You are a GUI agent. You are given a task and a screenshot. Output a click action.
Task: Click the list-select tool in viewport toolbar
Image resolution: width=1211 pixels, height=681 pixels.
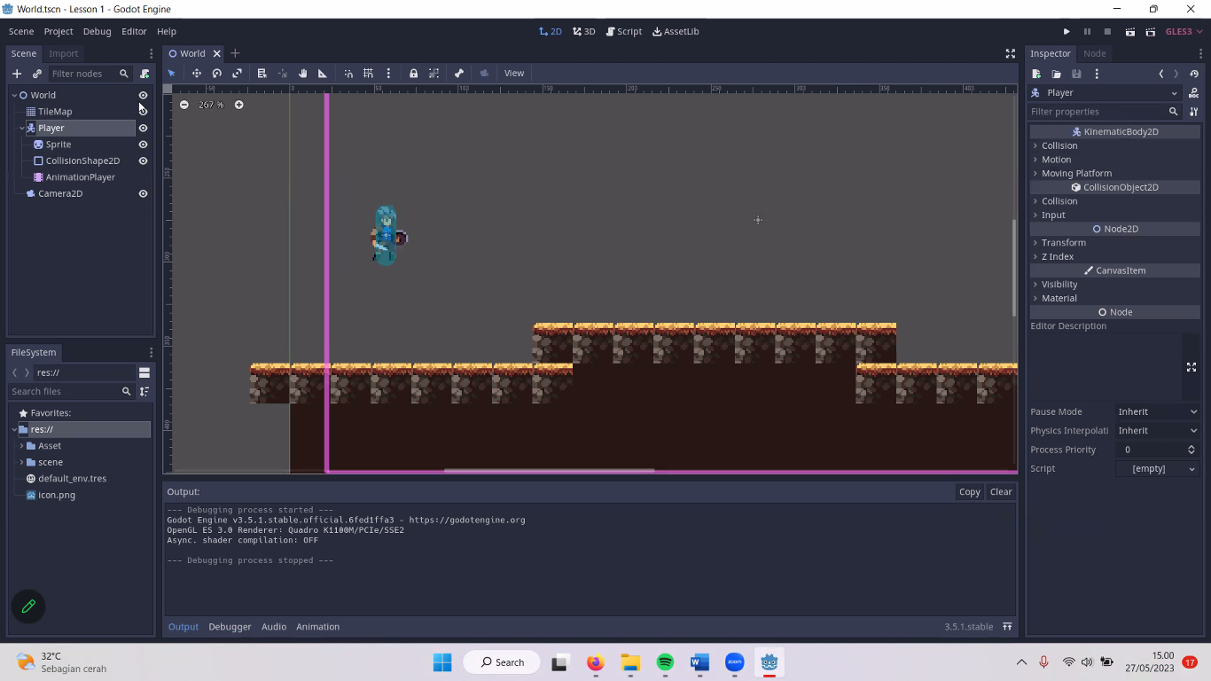pyautogui.click(x=262, y=74)
